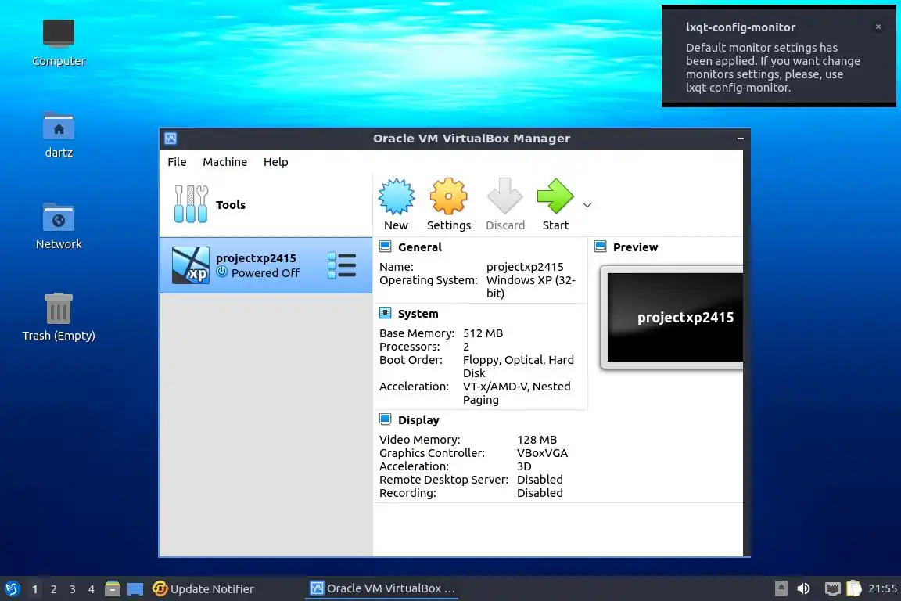Click the Processors value 2
The width and height of the screenshot is (901, 601).
(x=466, y=346)
